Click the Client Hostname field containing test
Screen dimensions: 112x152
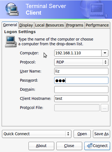click(81, 98)
